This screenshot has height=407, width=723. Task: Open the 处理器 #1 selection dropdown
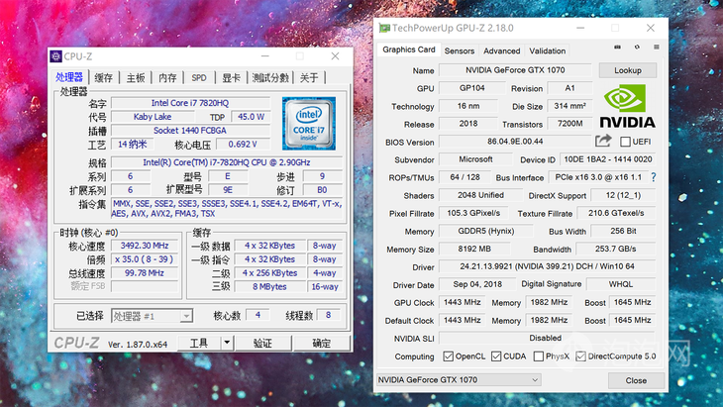153,316
